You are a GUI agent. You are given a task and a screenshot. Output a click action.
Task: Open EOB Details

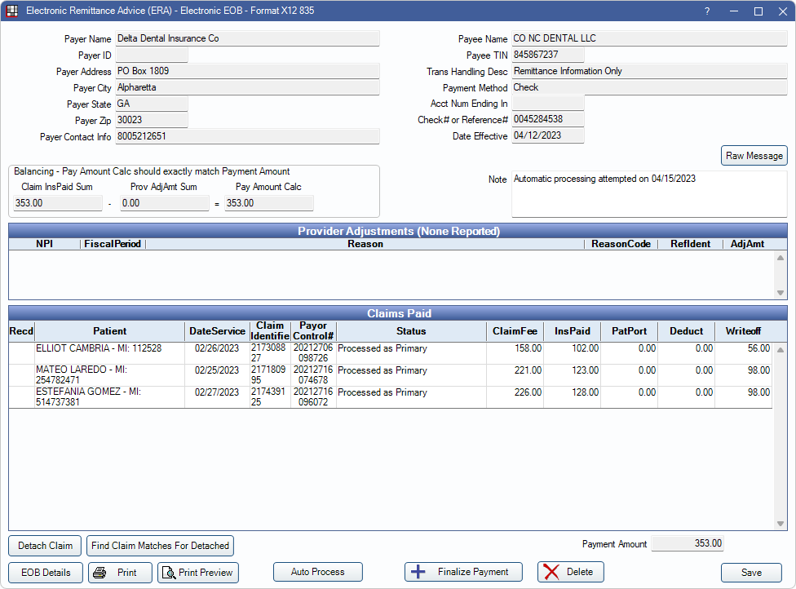(46, 573)
